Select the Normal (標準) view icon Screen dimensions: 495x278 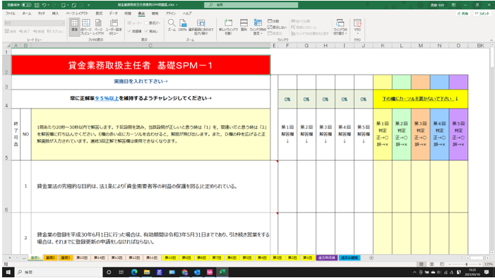(74, 25)
